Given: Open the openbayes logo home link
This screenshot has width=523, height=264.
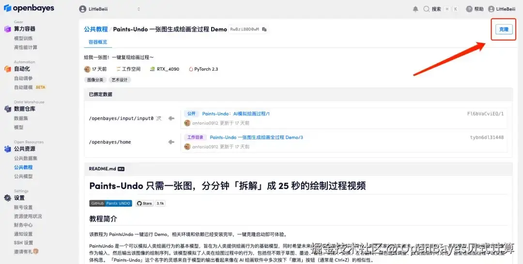Looking at the screenshot, I should coord(29,8).
